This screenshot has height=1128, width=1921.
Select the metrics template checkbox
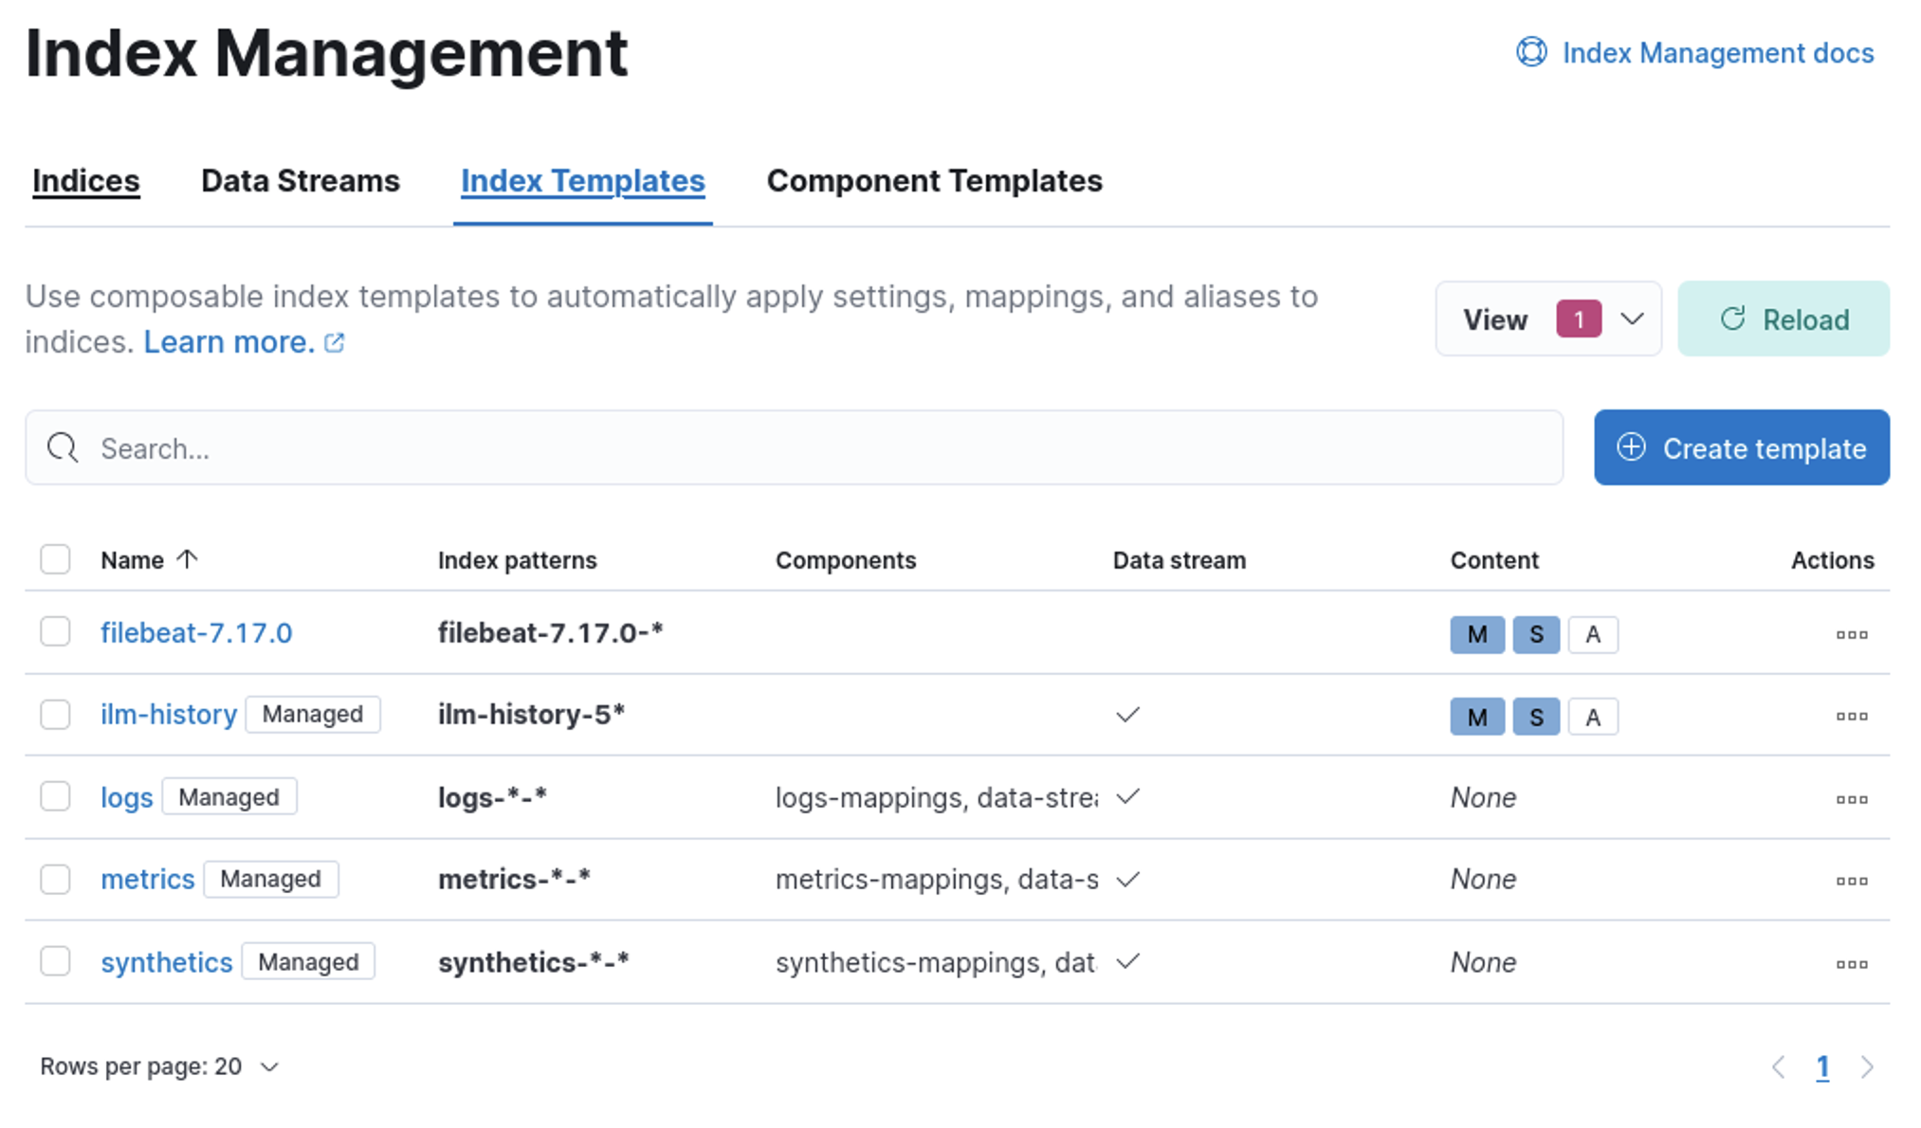click(55, 879)
